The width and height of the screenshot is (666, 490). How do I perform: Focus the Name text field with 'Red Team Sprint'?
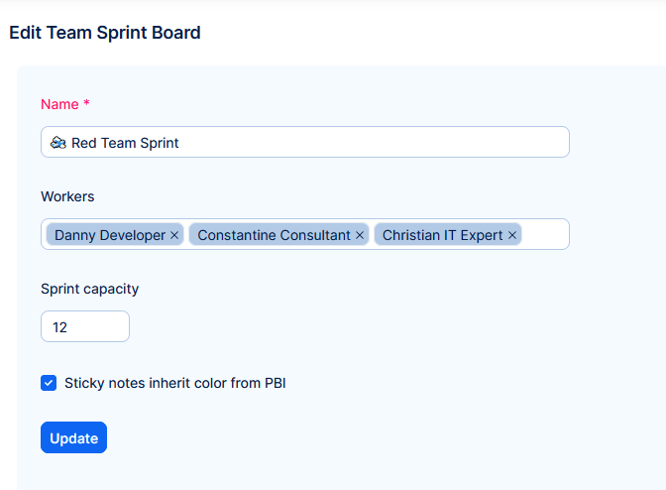347,142
